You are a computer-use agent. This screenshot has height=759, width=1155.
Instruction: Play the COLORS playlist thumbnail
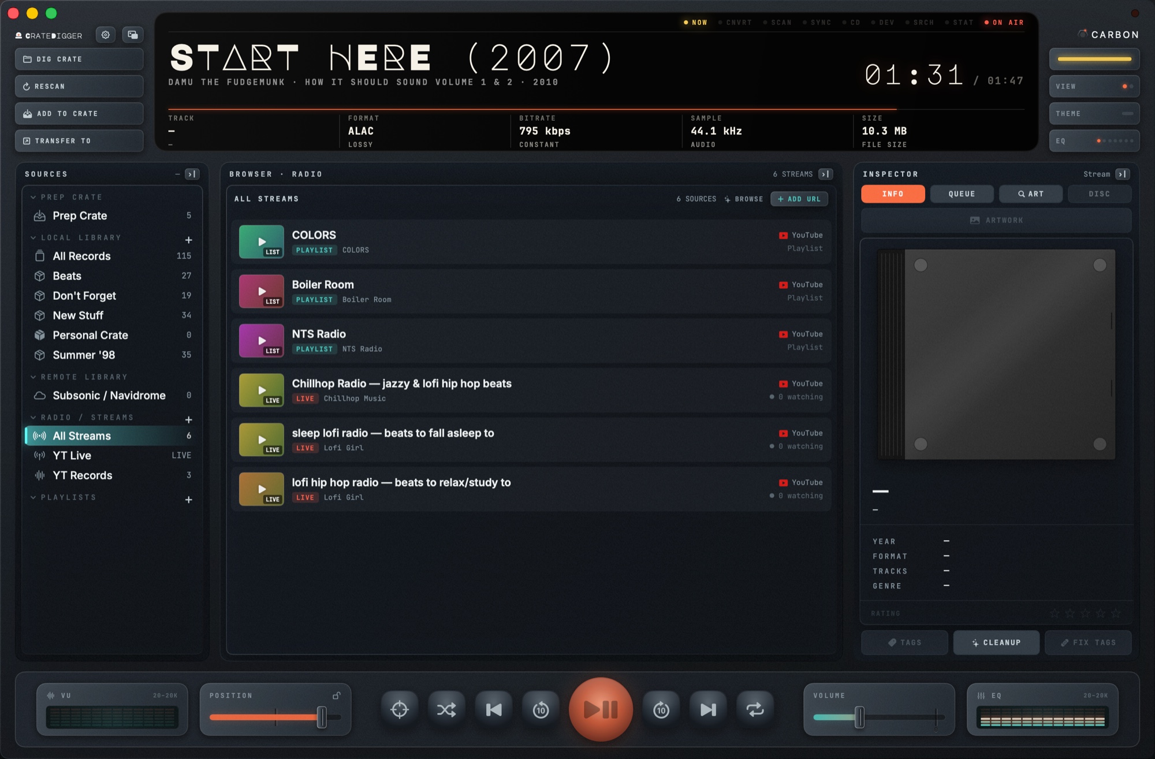pos(262,241)
